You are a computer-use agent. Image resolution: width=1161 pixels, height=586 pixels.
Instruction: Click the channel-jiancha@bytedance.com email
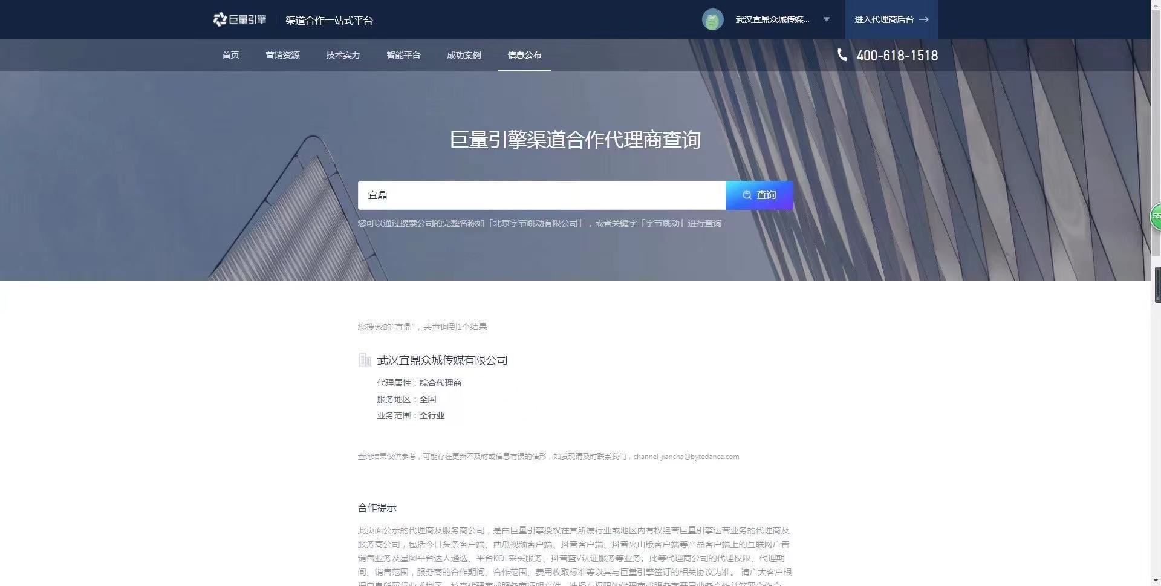pyautogui.click(x=686, y=457)
